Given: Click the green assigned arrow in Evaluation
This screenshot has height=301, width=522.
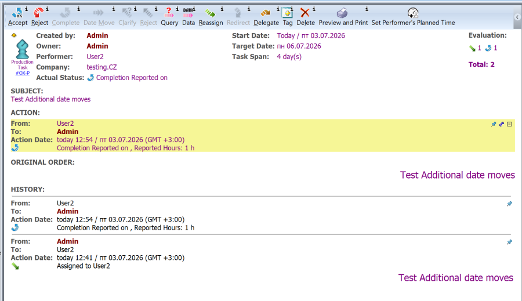Looking at the screenshot, I should click(472, 48).
